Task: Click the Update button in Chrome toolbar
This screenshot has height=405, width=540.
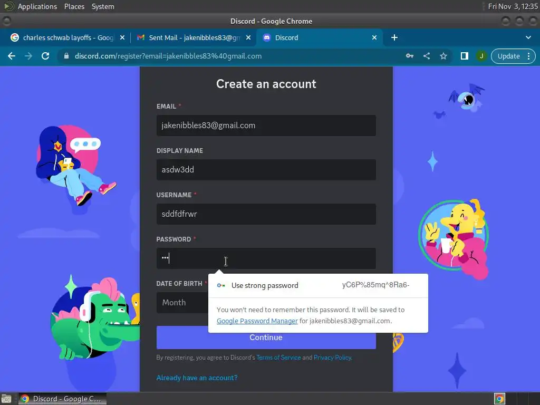Action: tap(508, 56)
